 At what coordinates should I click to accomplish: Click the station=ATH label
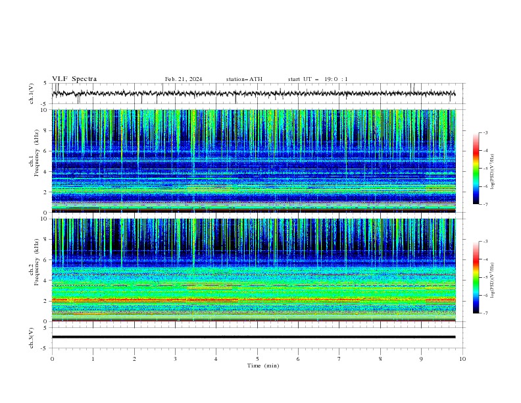point(244,79)
